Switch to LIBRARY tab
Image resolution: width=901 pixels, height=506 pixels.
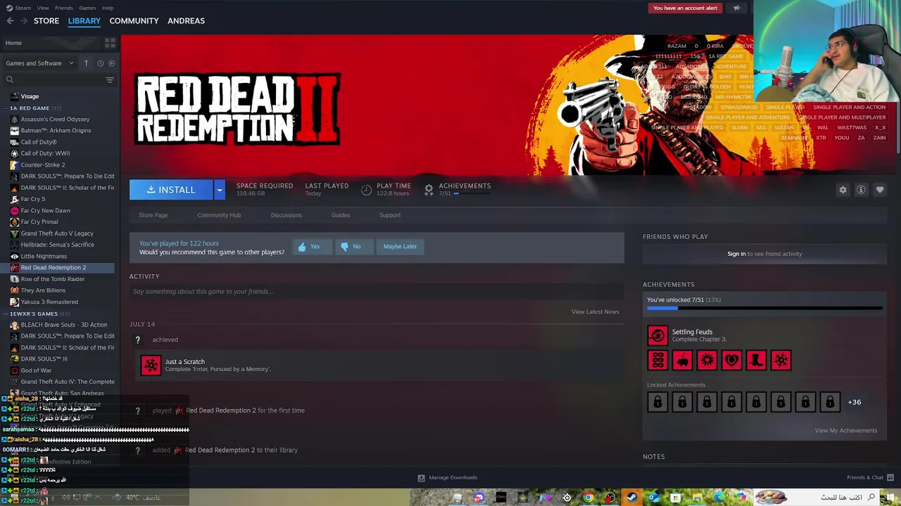pos(84,21)
